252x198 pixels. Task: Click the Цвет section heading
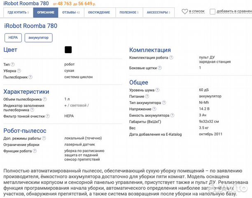pos(10,49)
